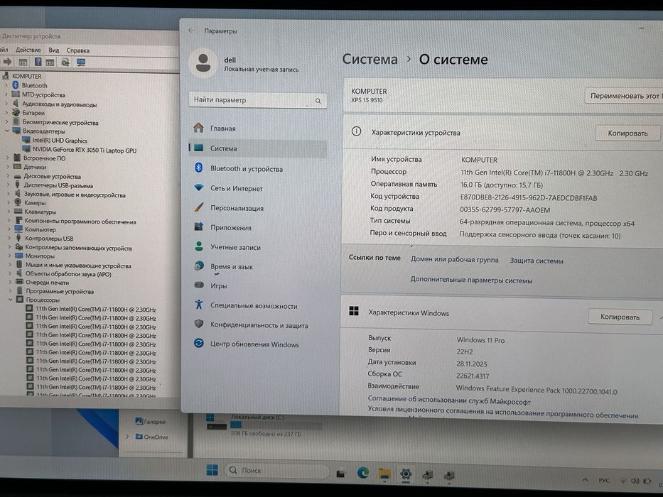
Task: Expand the Дисковые устройства node
Action: tap(8, 176)
